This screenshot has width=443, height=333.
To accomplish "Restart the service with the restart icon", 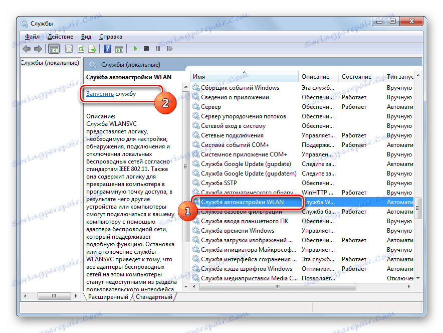I will click(x=169, y=49).
